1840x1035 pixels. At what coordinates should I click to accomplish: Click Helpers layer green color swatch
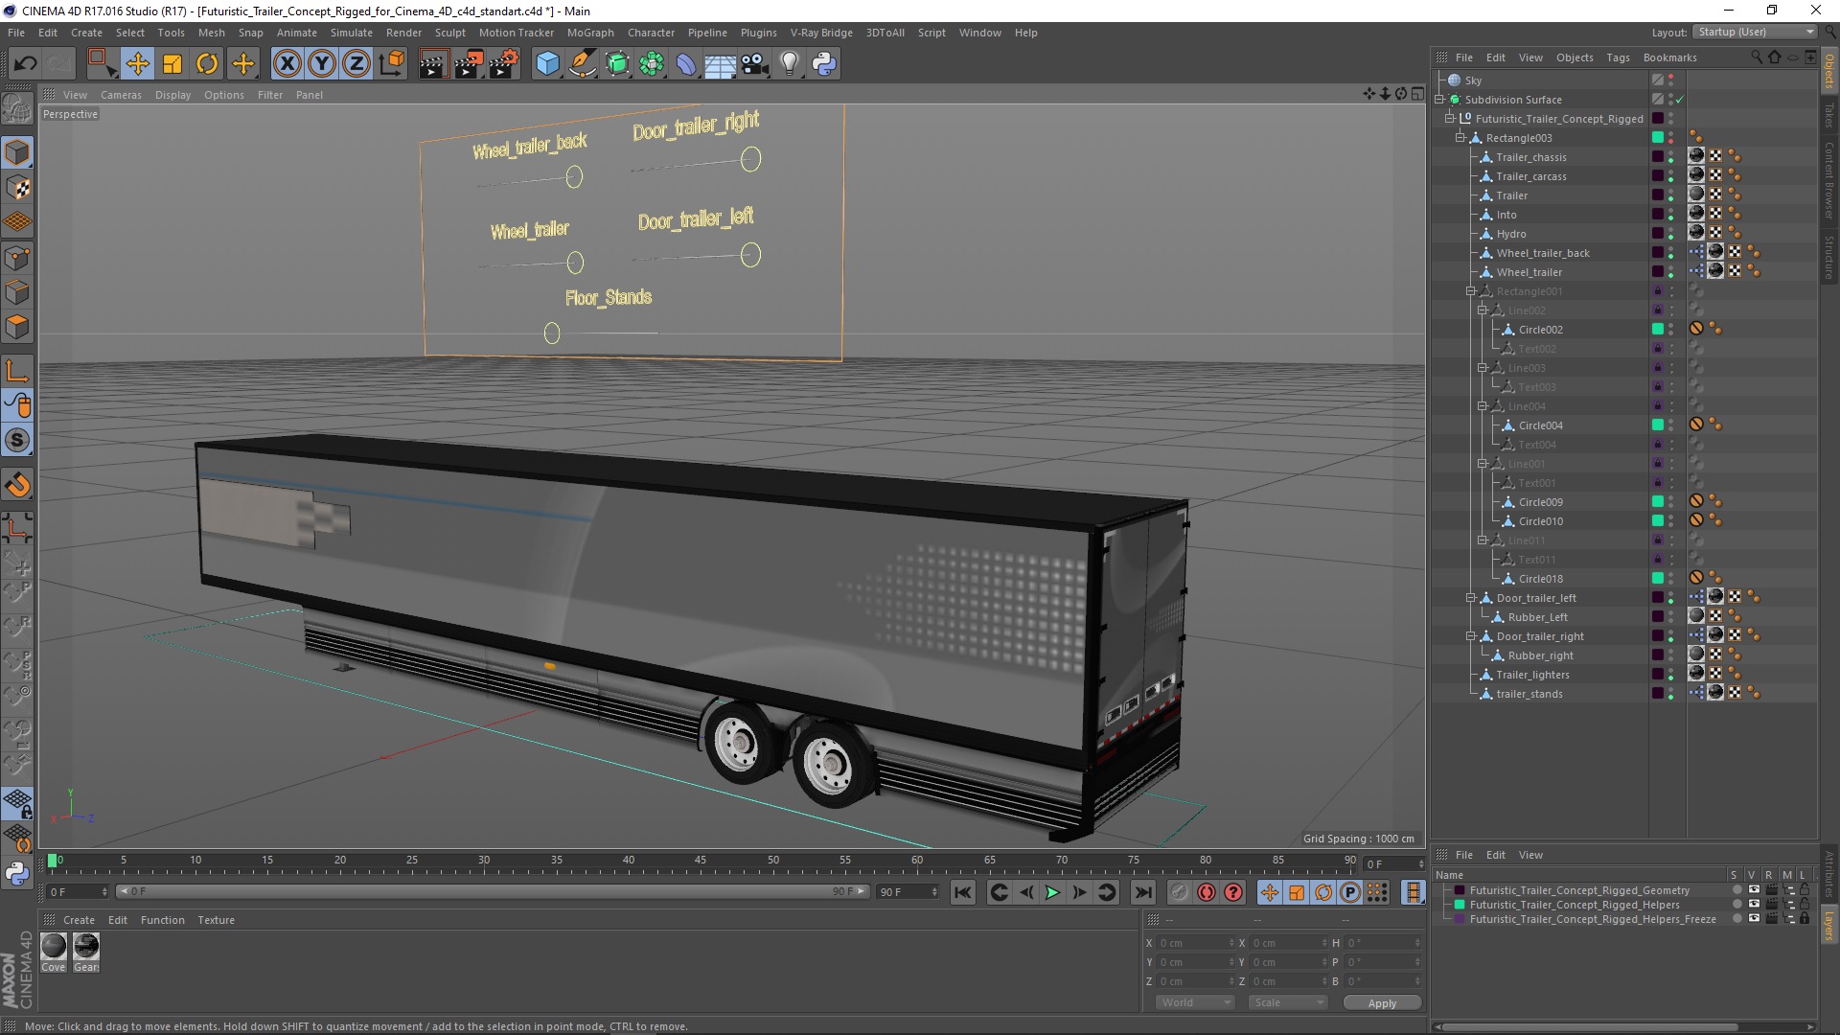(1460, 905)
